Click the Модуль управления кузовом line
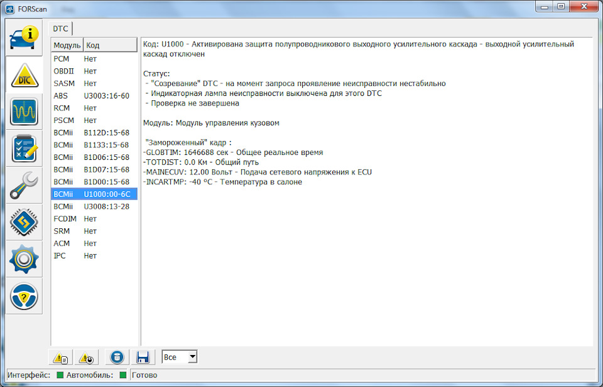Screen dimensions: 603x387 [211, 123]
